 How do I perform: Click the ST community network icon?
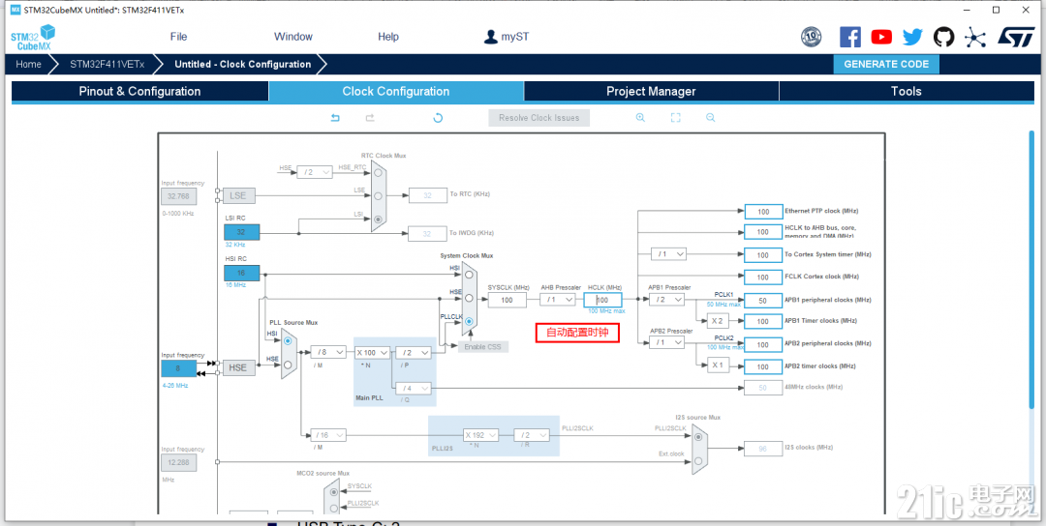[x=976, y=37]
